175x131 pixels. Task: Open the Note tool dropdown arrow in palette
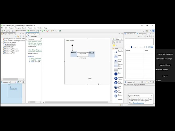pos(116,46)
